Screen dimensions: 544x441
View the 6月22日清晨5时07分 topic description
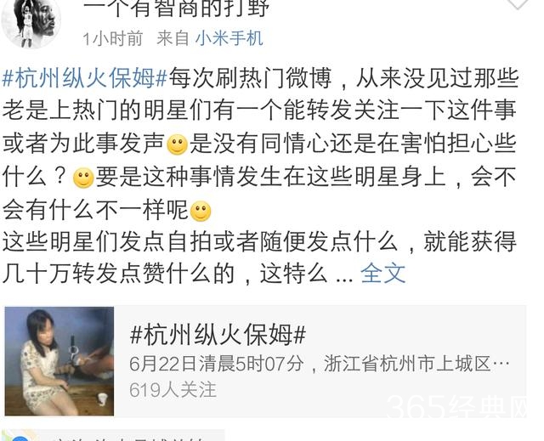320,364
